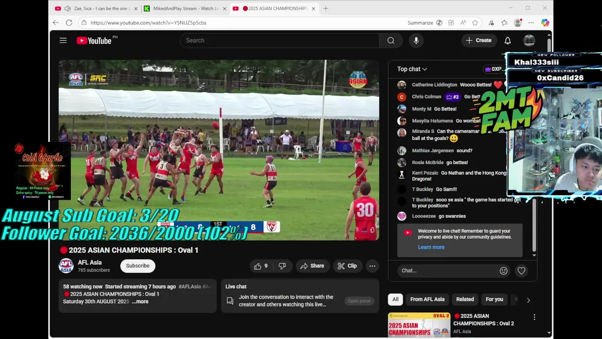This screenshot has width=602, height=339.
Task: Close the Zae, Sica tab
Action: (136, 8)
